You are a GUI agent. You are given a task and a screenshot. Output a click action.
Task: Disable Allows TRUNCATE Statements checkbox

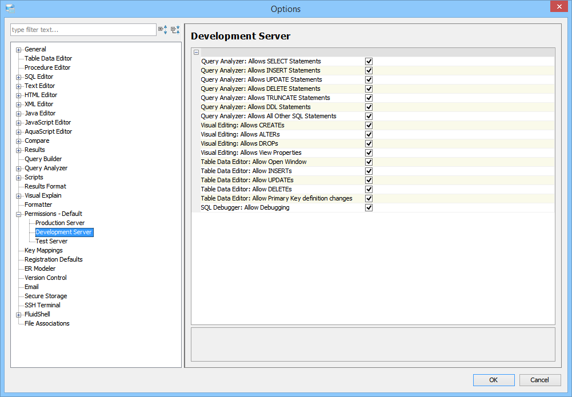point(369,98)
